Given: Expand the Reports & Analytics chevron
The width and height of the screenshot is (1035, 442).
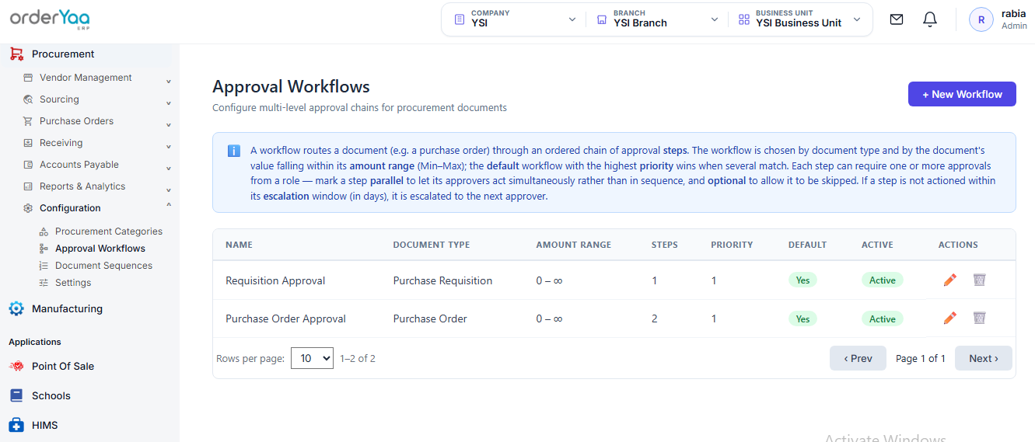Looking at the screenshot, I should [169, 189].
